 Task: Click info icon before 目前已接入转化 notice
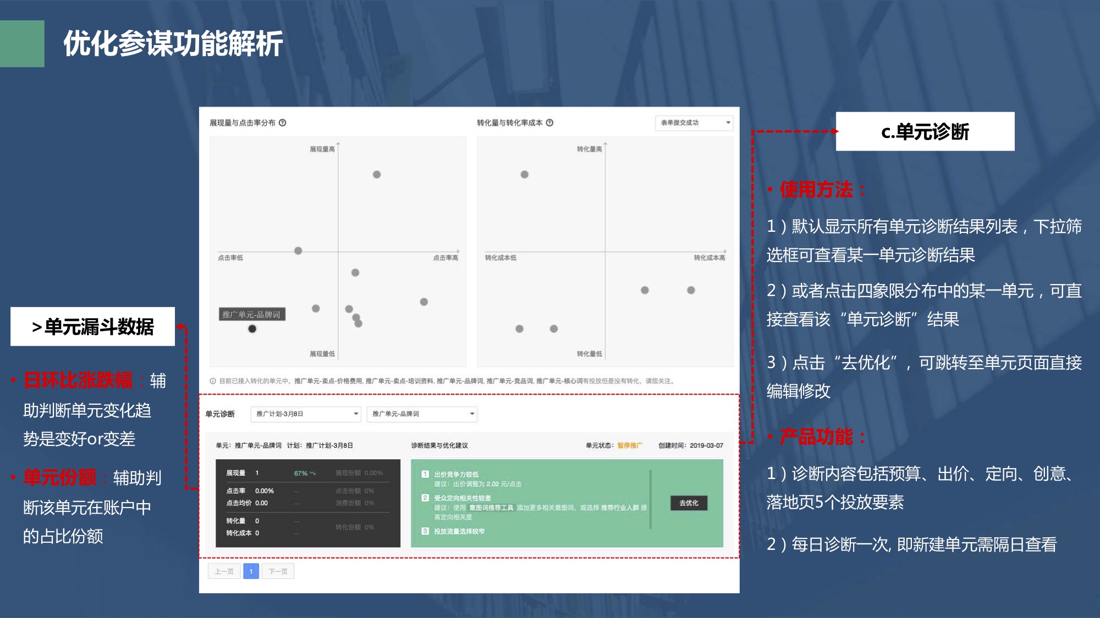coord(213,381)
